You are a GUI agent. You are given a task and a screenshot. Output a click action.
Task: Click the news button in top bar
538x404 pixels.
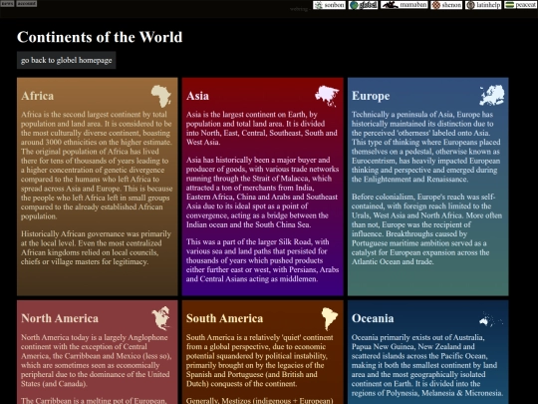(7, 3)
